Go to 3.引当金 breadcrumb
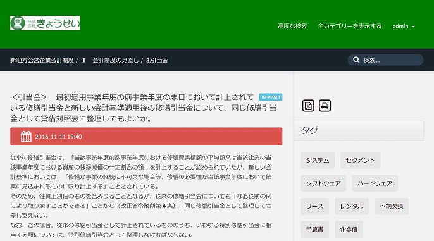This screenshot has width=434, height=241. tap(157, 60)
